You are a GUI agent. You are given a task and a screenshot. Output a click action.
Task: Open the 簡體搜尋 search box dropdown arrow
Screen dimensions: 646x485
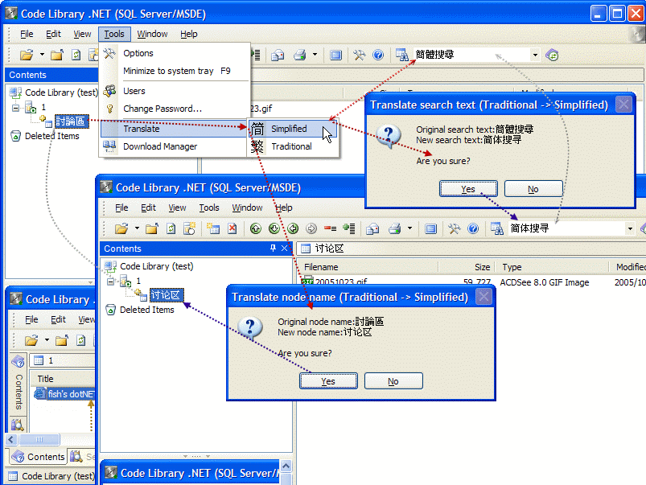[x=535, y=55]
